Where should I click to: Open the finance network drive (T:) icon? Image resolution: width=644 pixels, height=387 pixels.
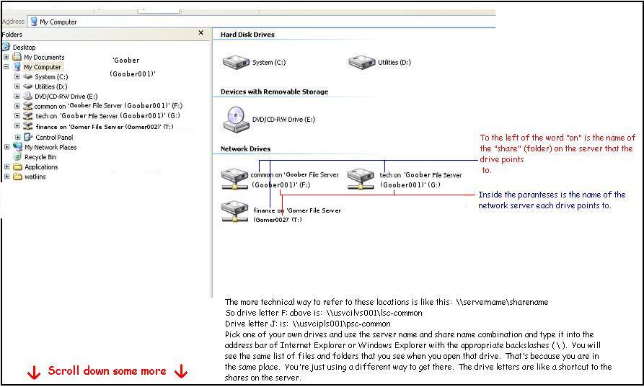tap(235, 211)
